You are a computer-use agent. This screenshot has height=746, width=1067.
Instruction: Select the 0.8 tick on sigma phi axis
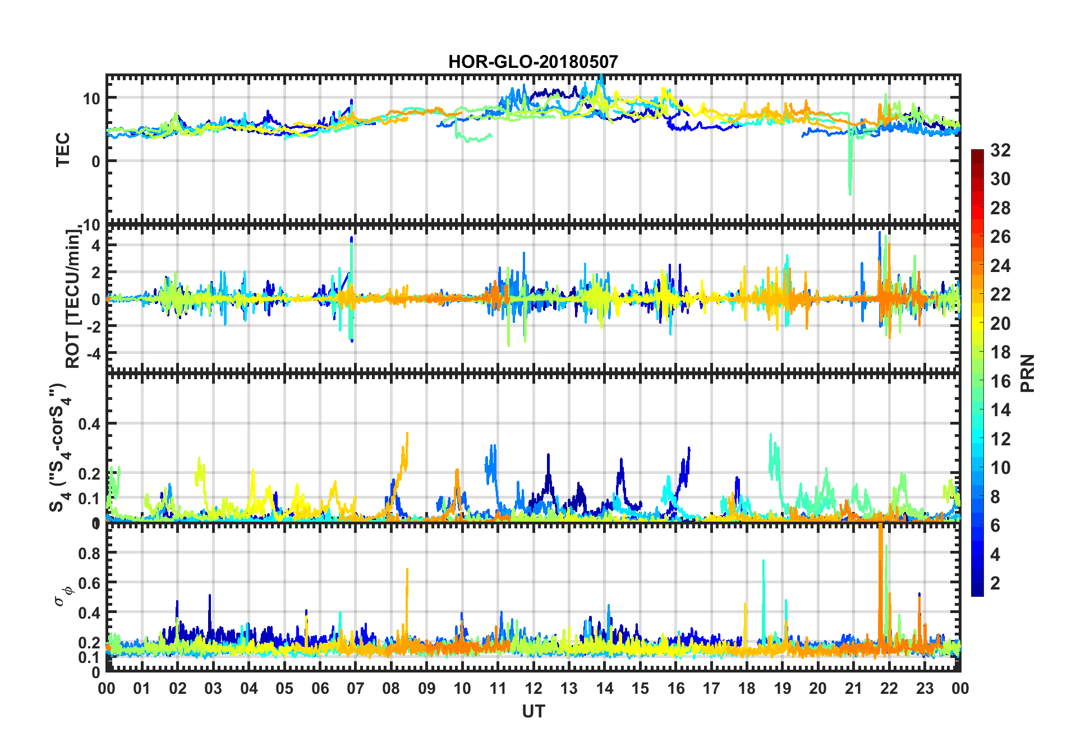tap(90, 553)
